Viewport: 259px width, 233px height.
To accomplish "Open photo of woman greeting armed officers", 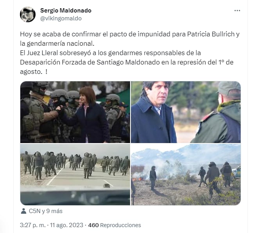I will click(x=75, y=112).
